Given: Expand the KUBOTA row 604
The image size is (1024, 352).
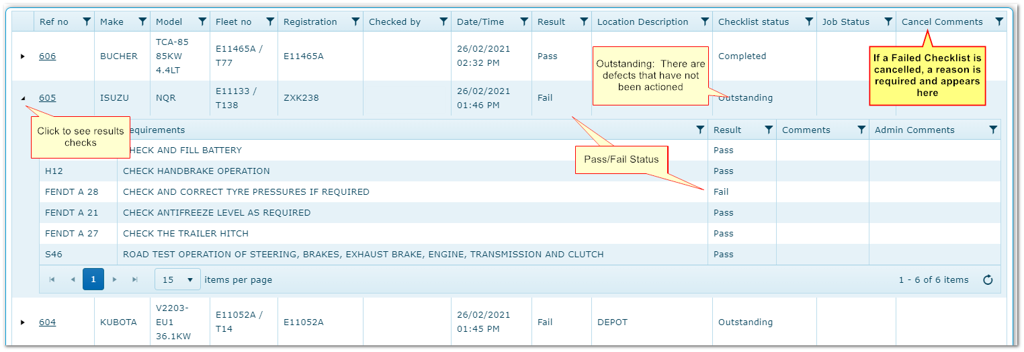Looking at the screenshot, I should tap(23, 322).
